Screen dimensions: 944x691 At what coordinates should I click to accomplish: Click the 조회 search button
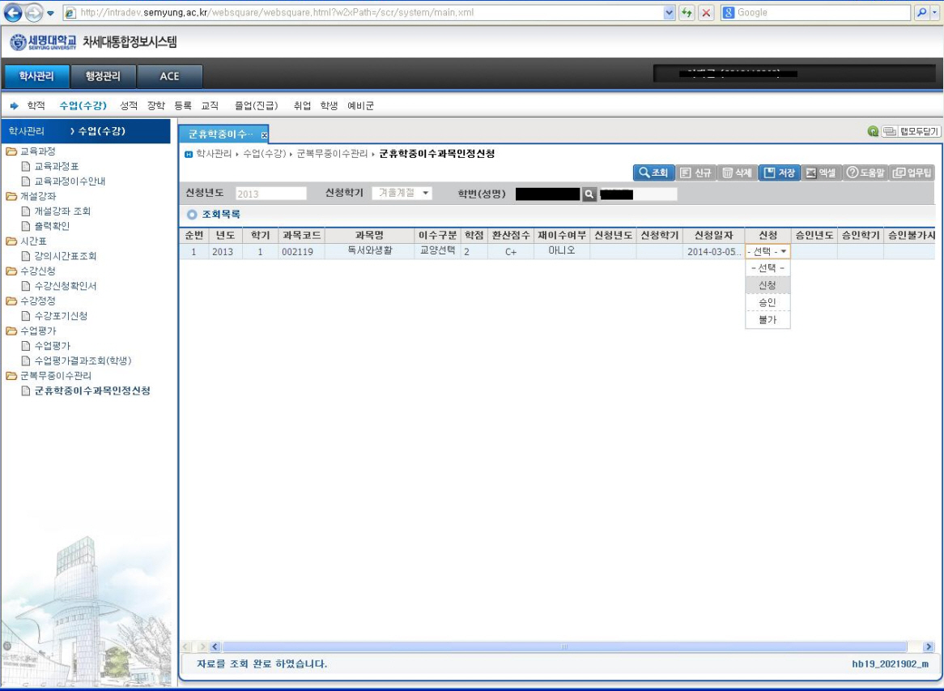point(654,173)
